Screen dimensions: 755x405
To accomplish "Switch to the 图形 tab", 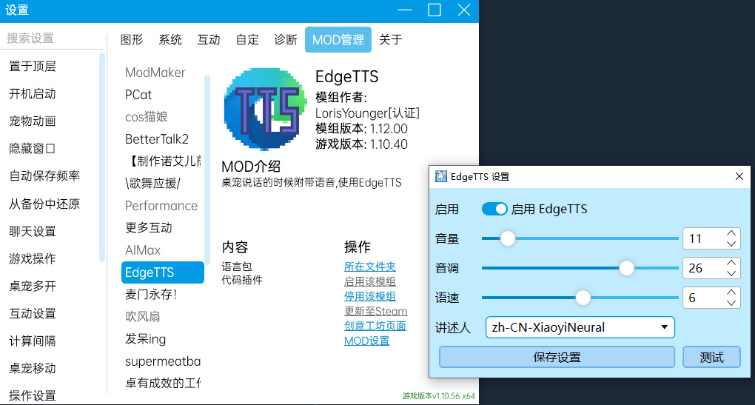I will click(132, 39).
